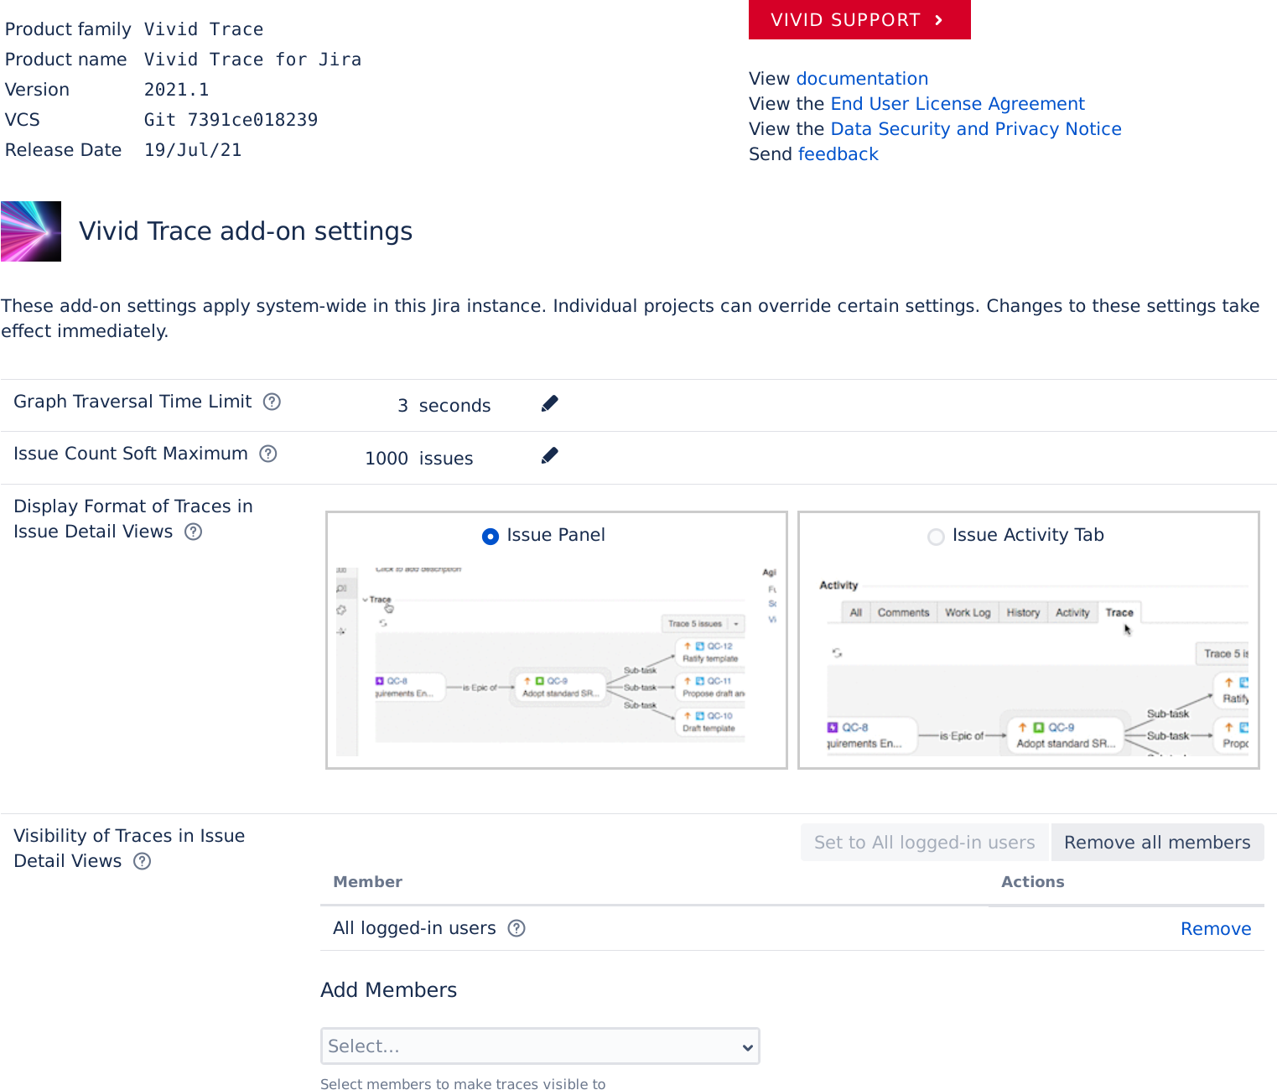Open the documentation link
This screenshot has height=1090, width=1277.
(x=862, y=79)
